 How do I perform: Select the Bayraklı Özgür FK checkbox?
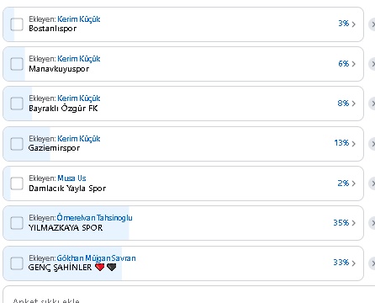[x=17, y=104]
